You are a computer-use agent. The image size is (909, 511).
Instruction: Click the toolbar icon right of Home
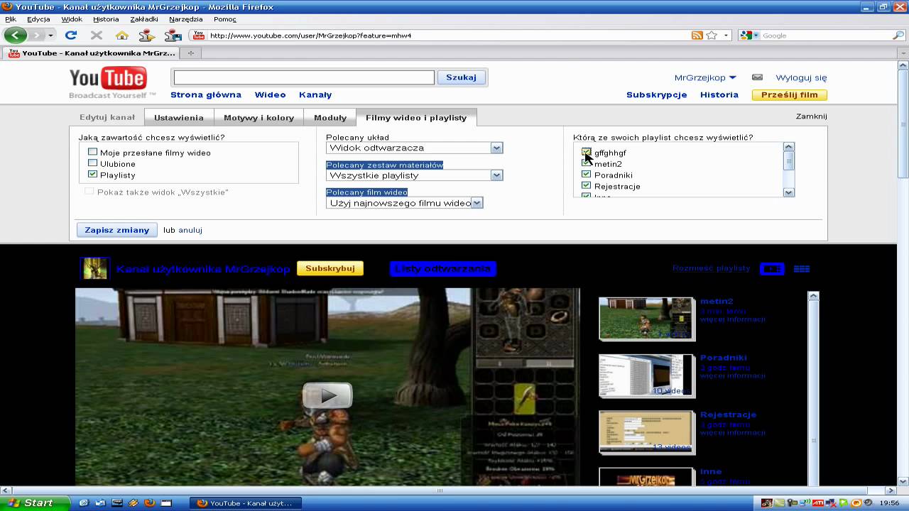(147, 35)
